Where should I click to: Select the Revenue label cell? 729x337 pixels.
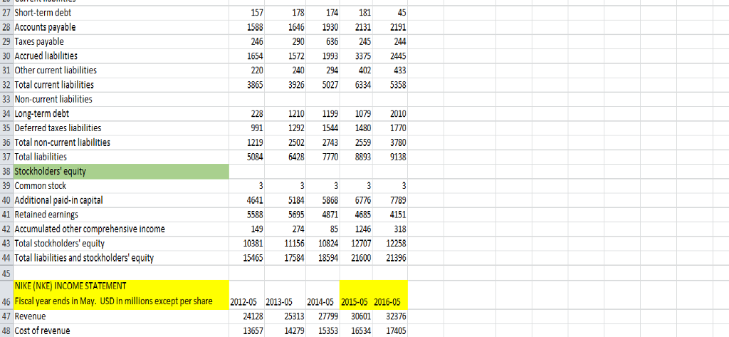pos(121,316)
